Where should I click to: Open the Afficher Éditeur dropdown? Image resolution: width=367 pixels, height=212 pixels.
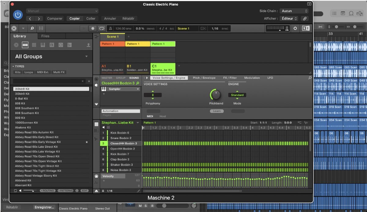pos(289,19)
